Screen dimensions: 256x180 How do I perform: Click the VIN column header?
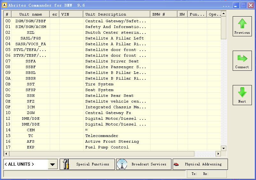(71, 14)
